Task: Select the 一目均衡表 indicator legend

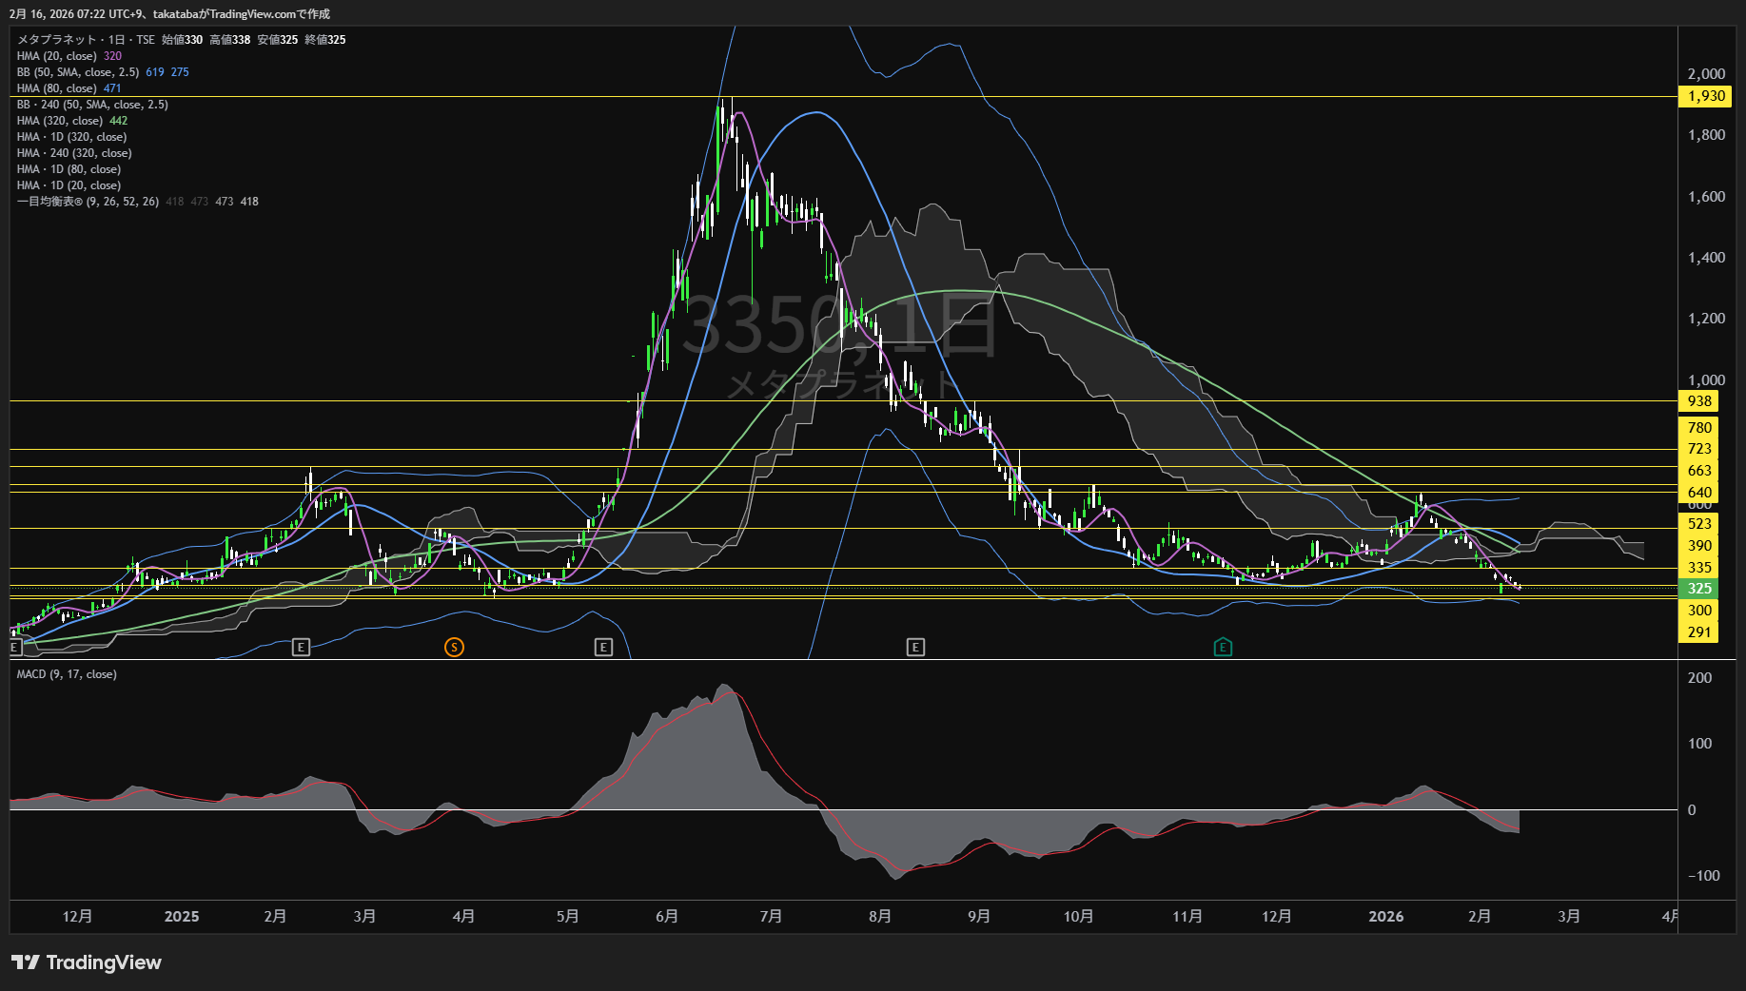Action: [88, 202]
